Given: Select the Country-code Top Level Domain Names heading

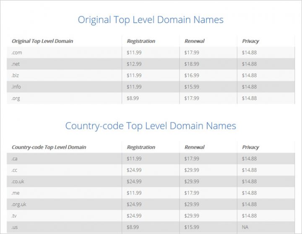Looking at the screenshot, I should pyautogui.click(x=151, y=126).
